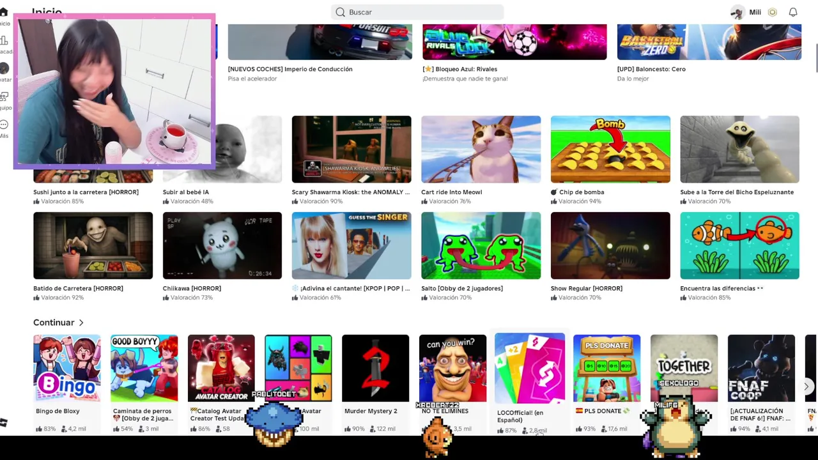The width and height of the screenshot is (818, 460).
Task: Open Salto Obby de 2 jugadores thumbnail
Action: pos(481,246)
